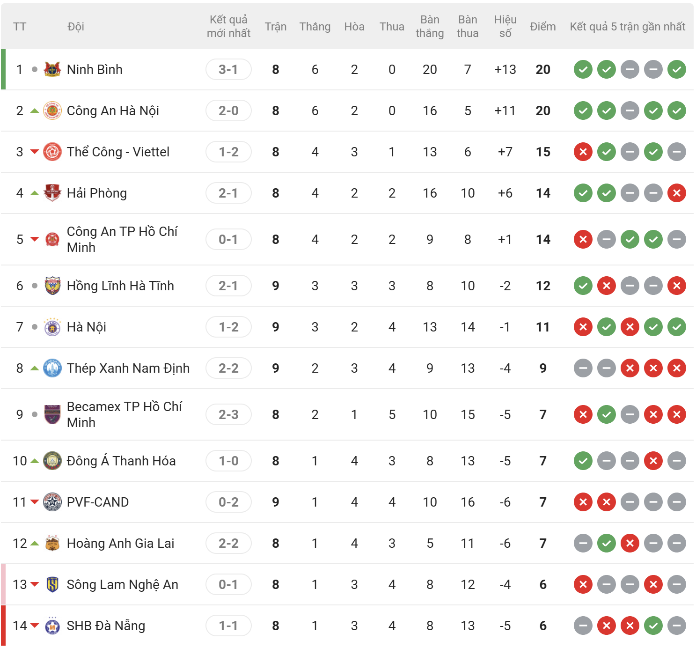
Task: Click the SHB Đà Nẵng logo
Action: click(x=52, y=626)
